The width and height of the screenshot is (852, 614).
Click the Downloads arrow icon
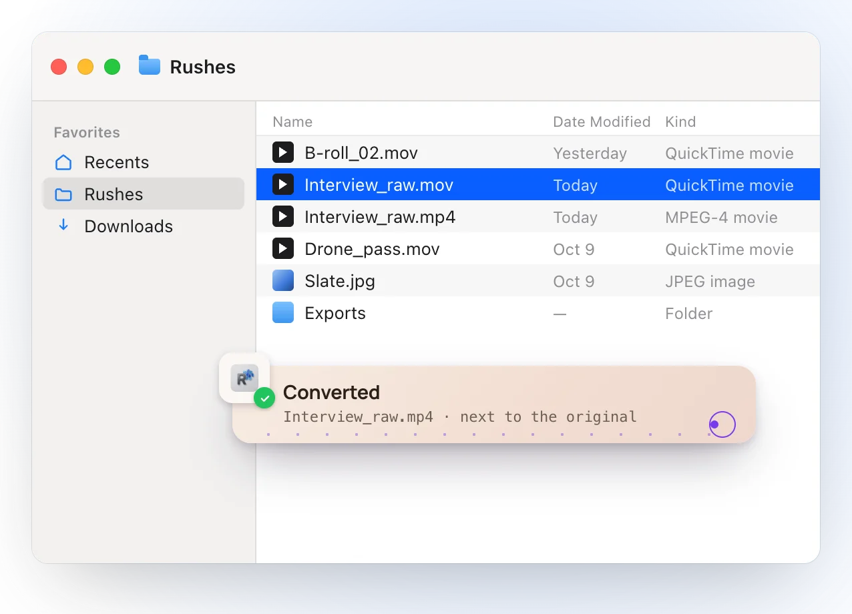[x=63, y=226]
